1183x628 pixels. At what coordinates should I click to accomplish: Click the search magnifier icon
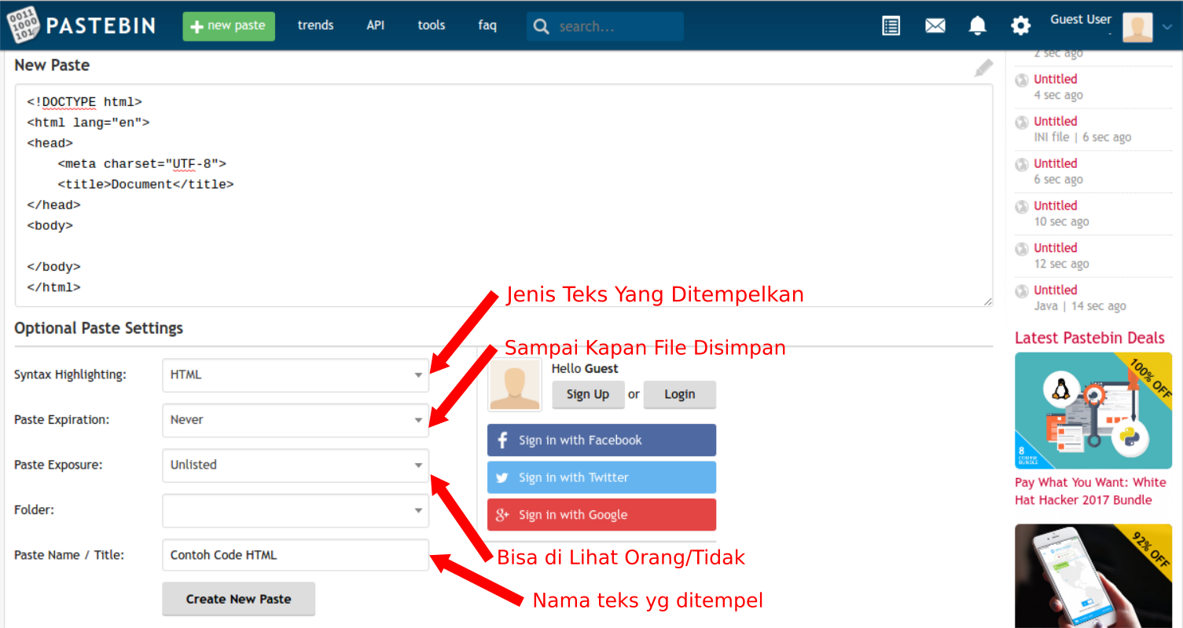tap(541, 27)
